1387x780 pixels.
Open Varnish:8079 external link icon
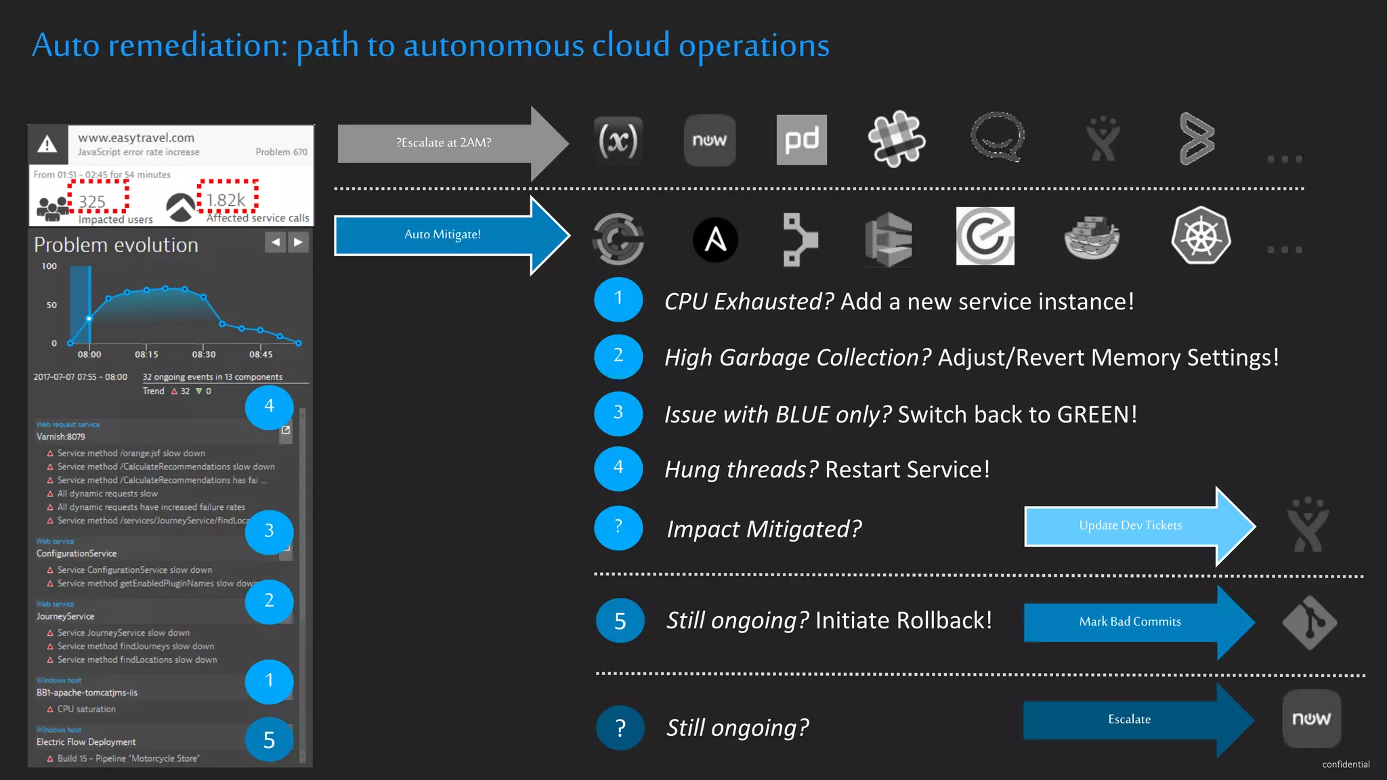click(286, 430)
